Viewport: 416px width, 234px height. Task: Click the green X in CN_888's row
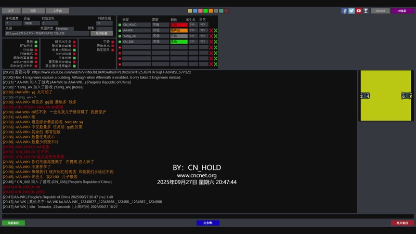pos(215,42)
